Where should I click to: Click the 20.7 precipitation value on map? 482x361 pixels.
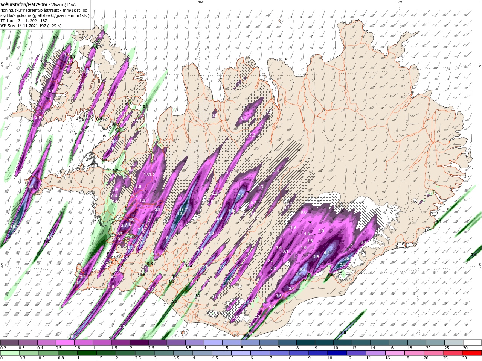14,226
